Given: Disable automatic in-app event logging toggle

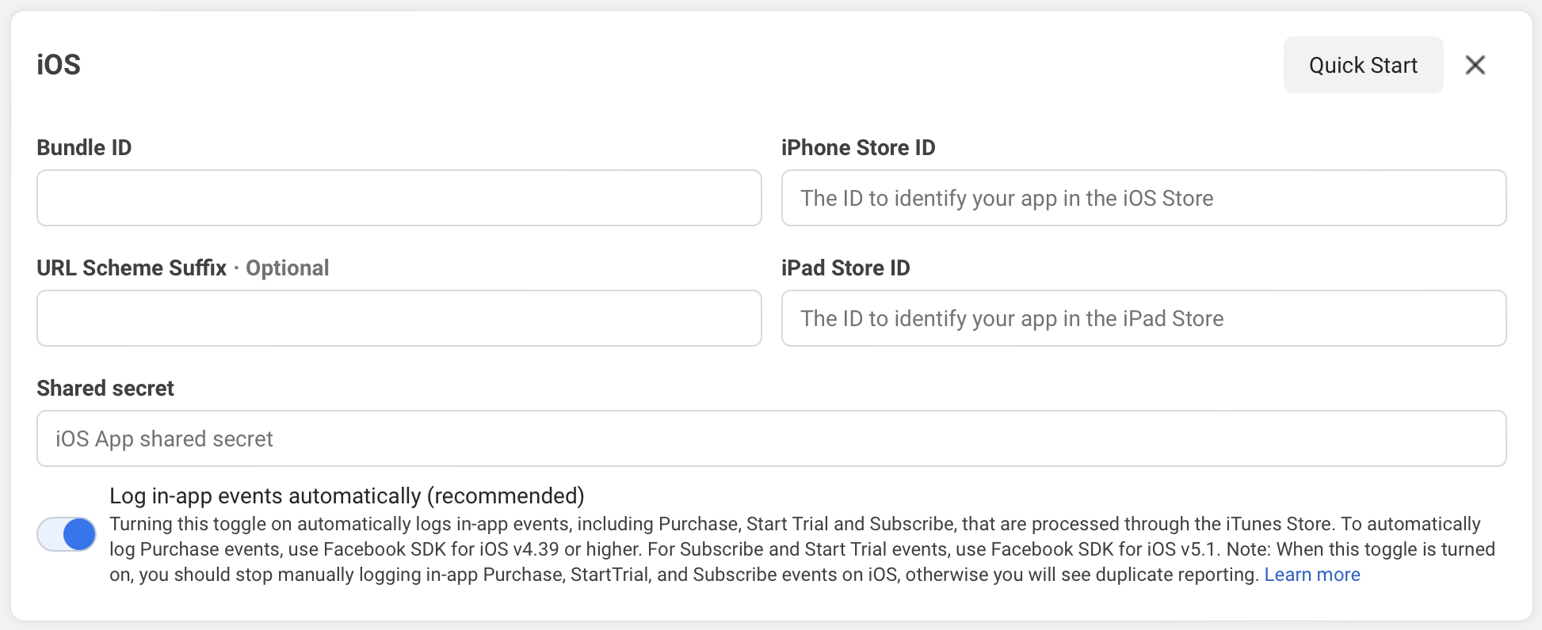Looking at the screenshot, I should click(x=67, y=535).
